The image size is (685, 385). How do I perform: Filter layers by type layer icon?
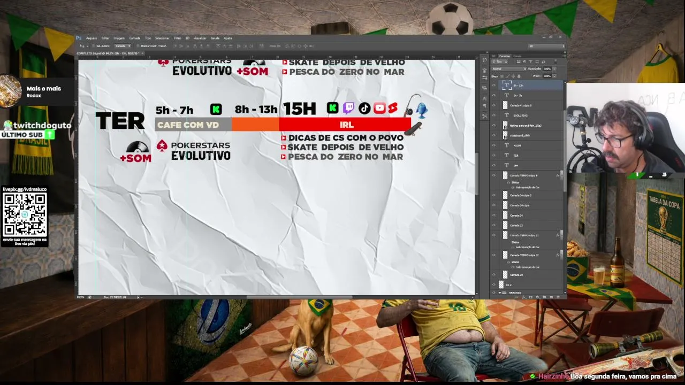tap(530, 62)
